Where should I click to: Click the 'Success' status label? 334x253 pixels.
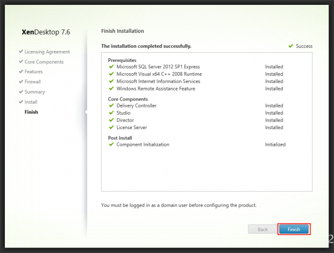[x=304, y=46]
